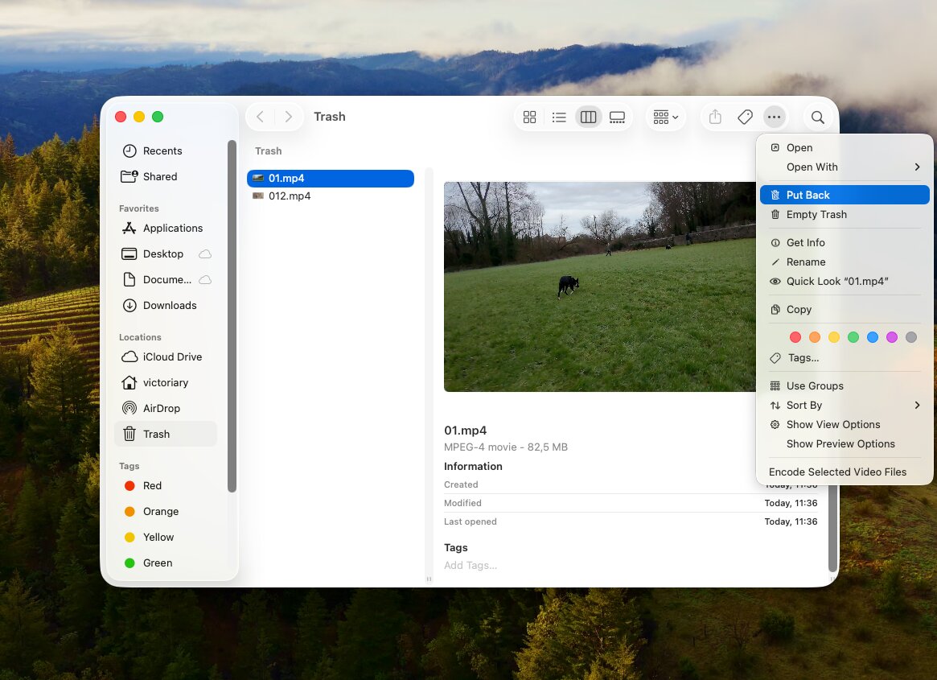The image size is (937, 680).
Task: Click the column resize handle
Action: coord(429,579)
